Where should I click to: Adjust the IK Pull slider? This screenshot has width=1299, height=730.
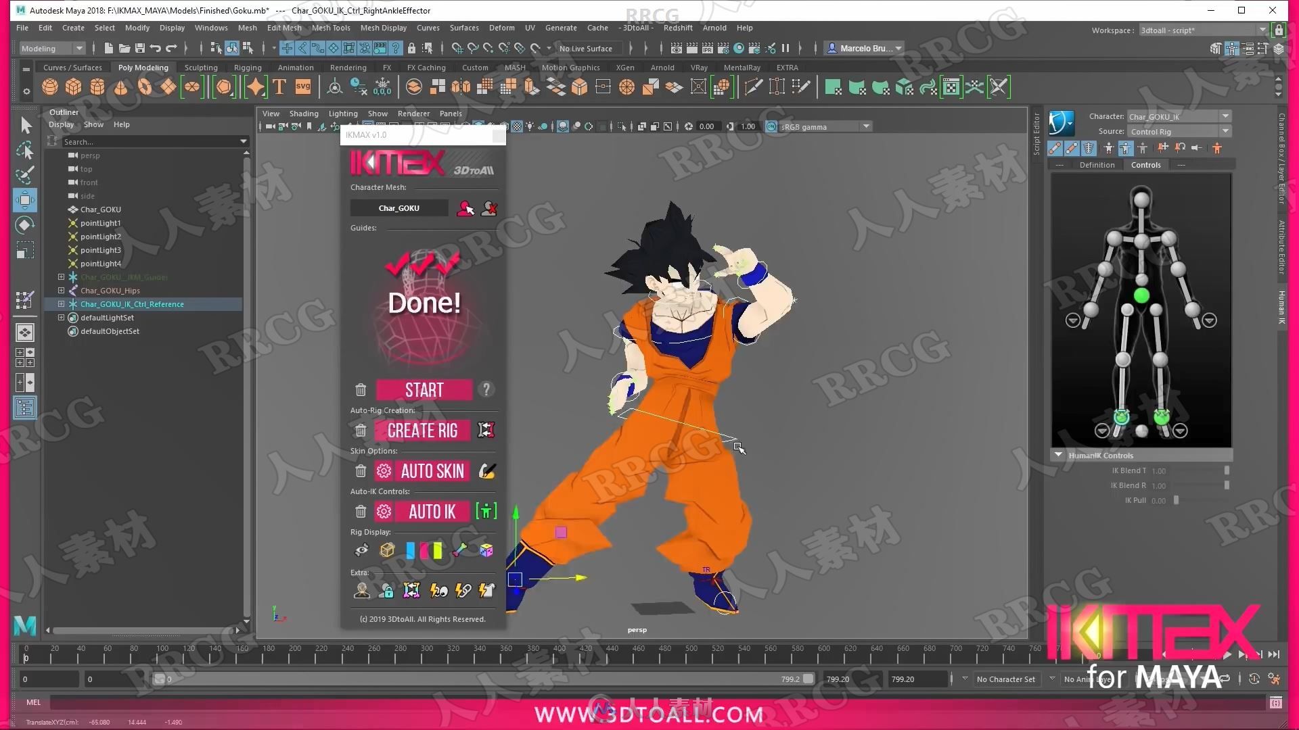coord(1177,500)
